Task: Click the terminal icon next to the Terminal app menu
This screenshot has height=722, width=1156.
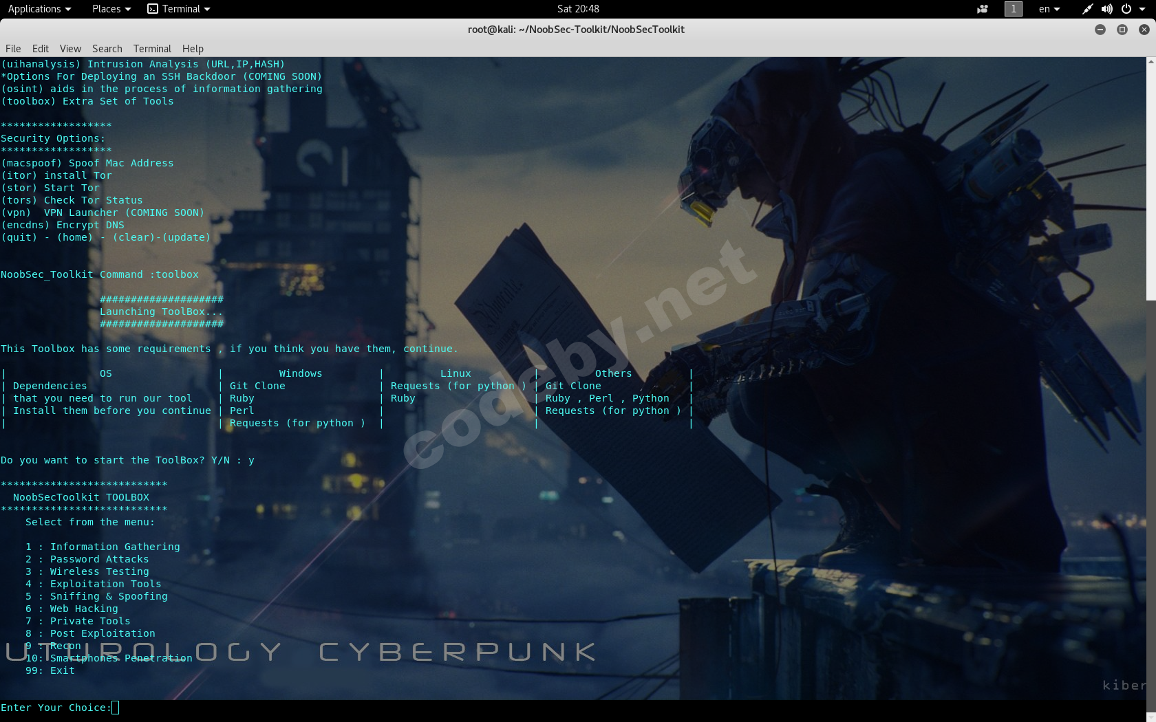Action: coord(153,9)
